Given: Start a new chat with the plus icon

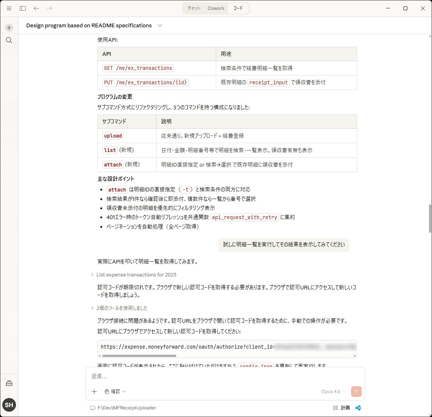Looking at the screenshot, I should pos(9,27).
